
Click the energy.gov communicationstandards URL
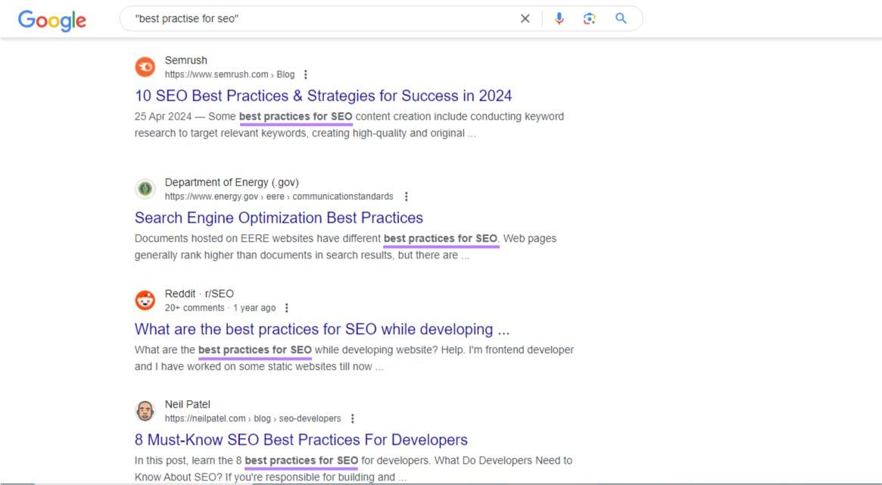click(x=279, y=196)
